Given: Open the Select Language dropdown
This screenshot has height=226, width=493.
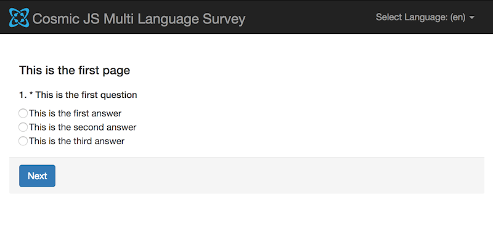Looking at the screenshot, I should click(x=425, y=17).
